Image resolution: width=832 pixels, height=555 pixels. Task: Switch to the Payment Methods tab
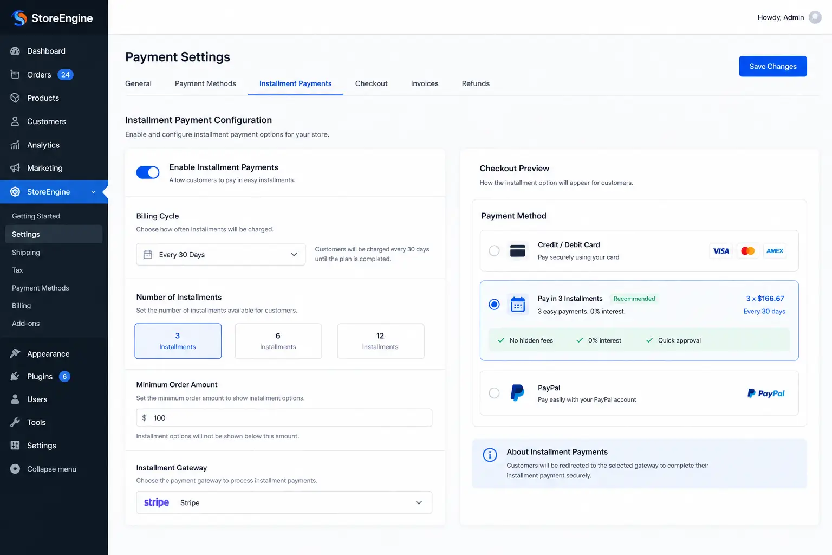pos(205,83)
